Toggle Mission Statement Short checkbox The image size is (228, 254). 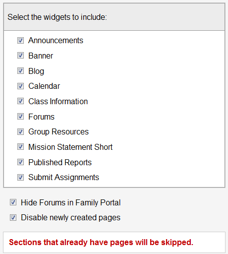tap(20, 147)
